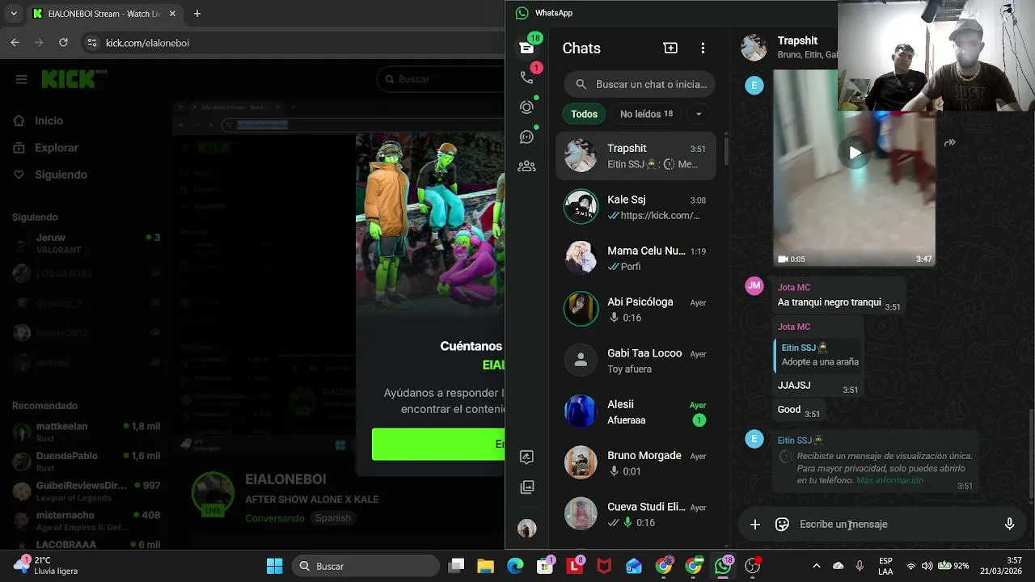Open the WhatsApp Calls sidebar icon
1035x582 pixels.
tap(526, 77)
